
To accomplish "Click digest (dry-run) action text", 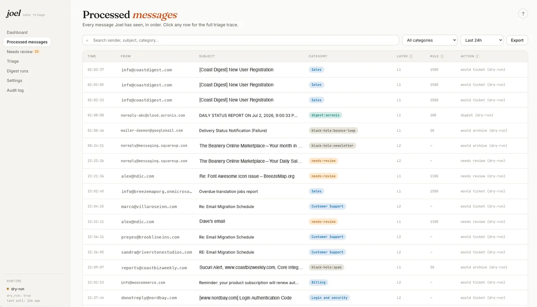I will [x=477, y=115].
